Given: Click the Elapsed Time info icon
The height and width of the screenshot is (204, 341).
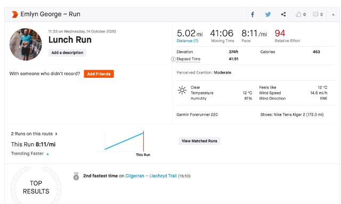Looking at the screenshot, I should coord(173,59).
